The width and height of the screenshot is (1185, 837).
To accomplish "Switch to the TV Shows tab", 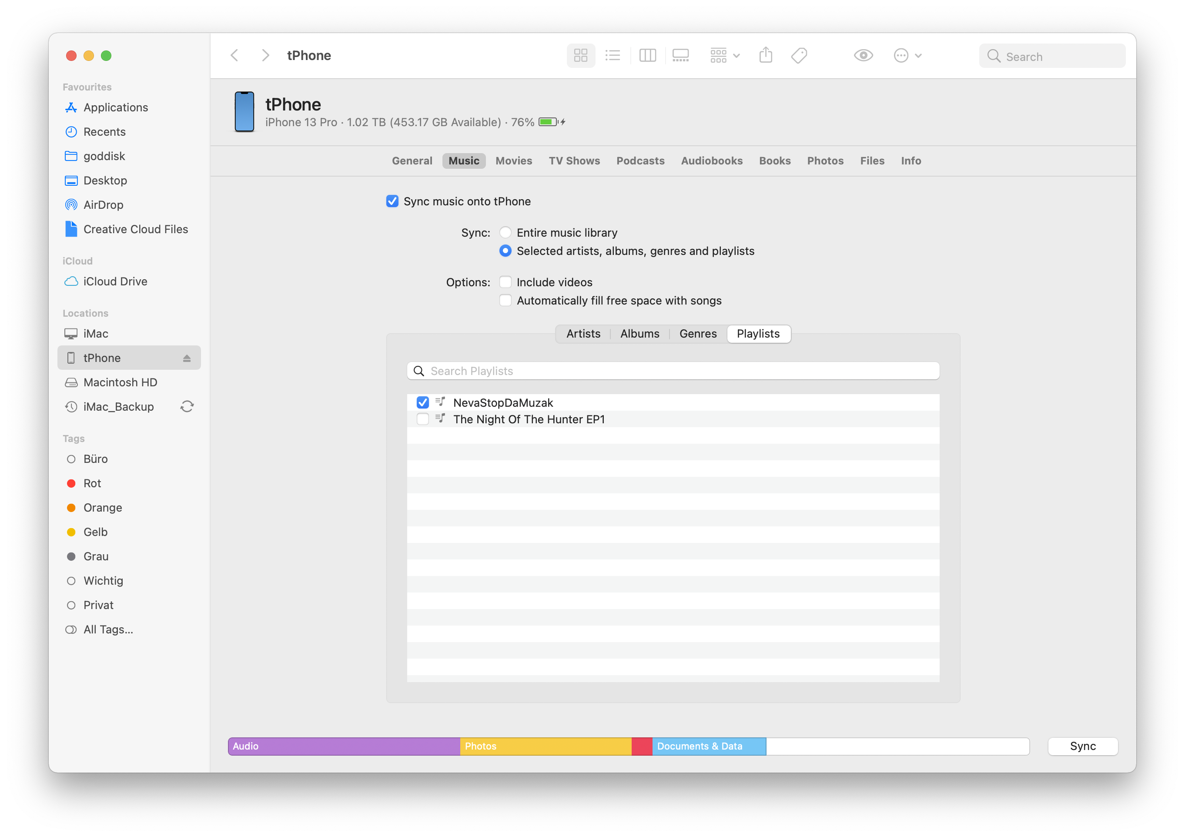I will click(x=574, y=161).
